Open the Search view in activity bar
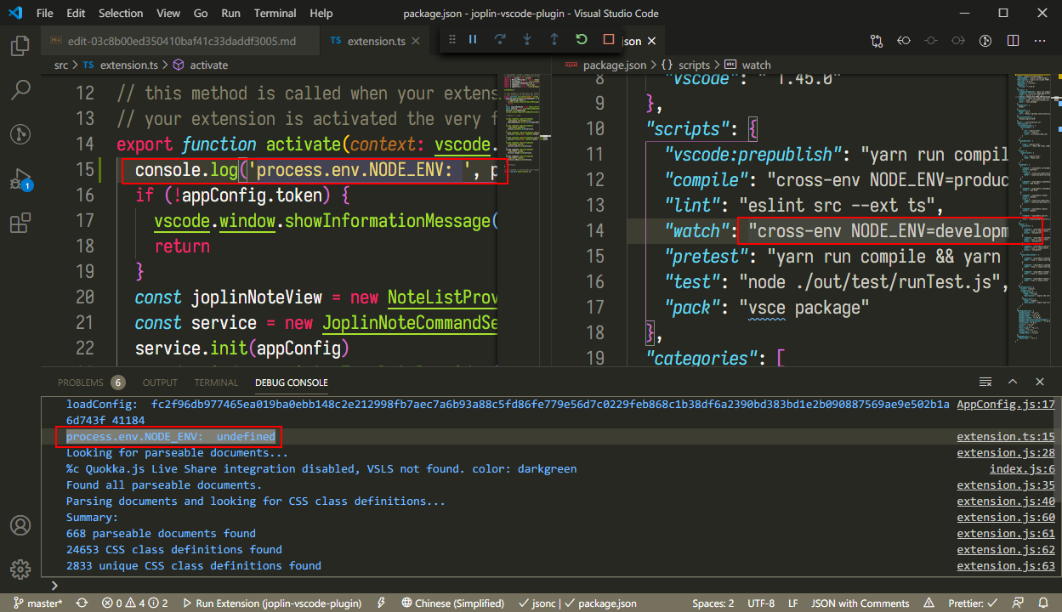Screen dimensions: 1062x612 click(20, 89)
